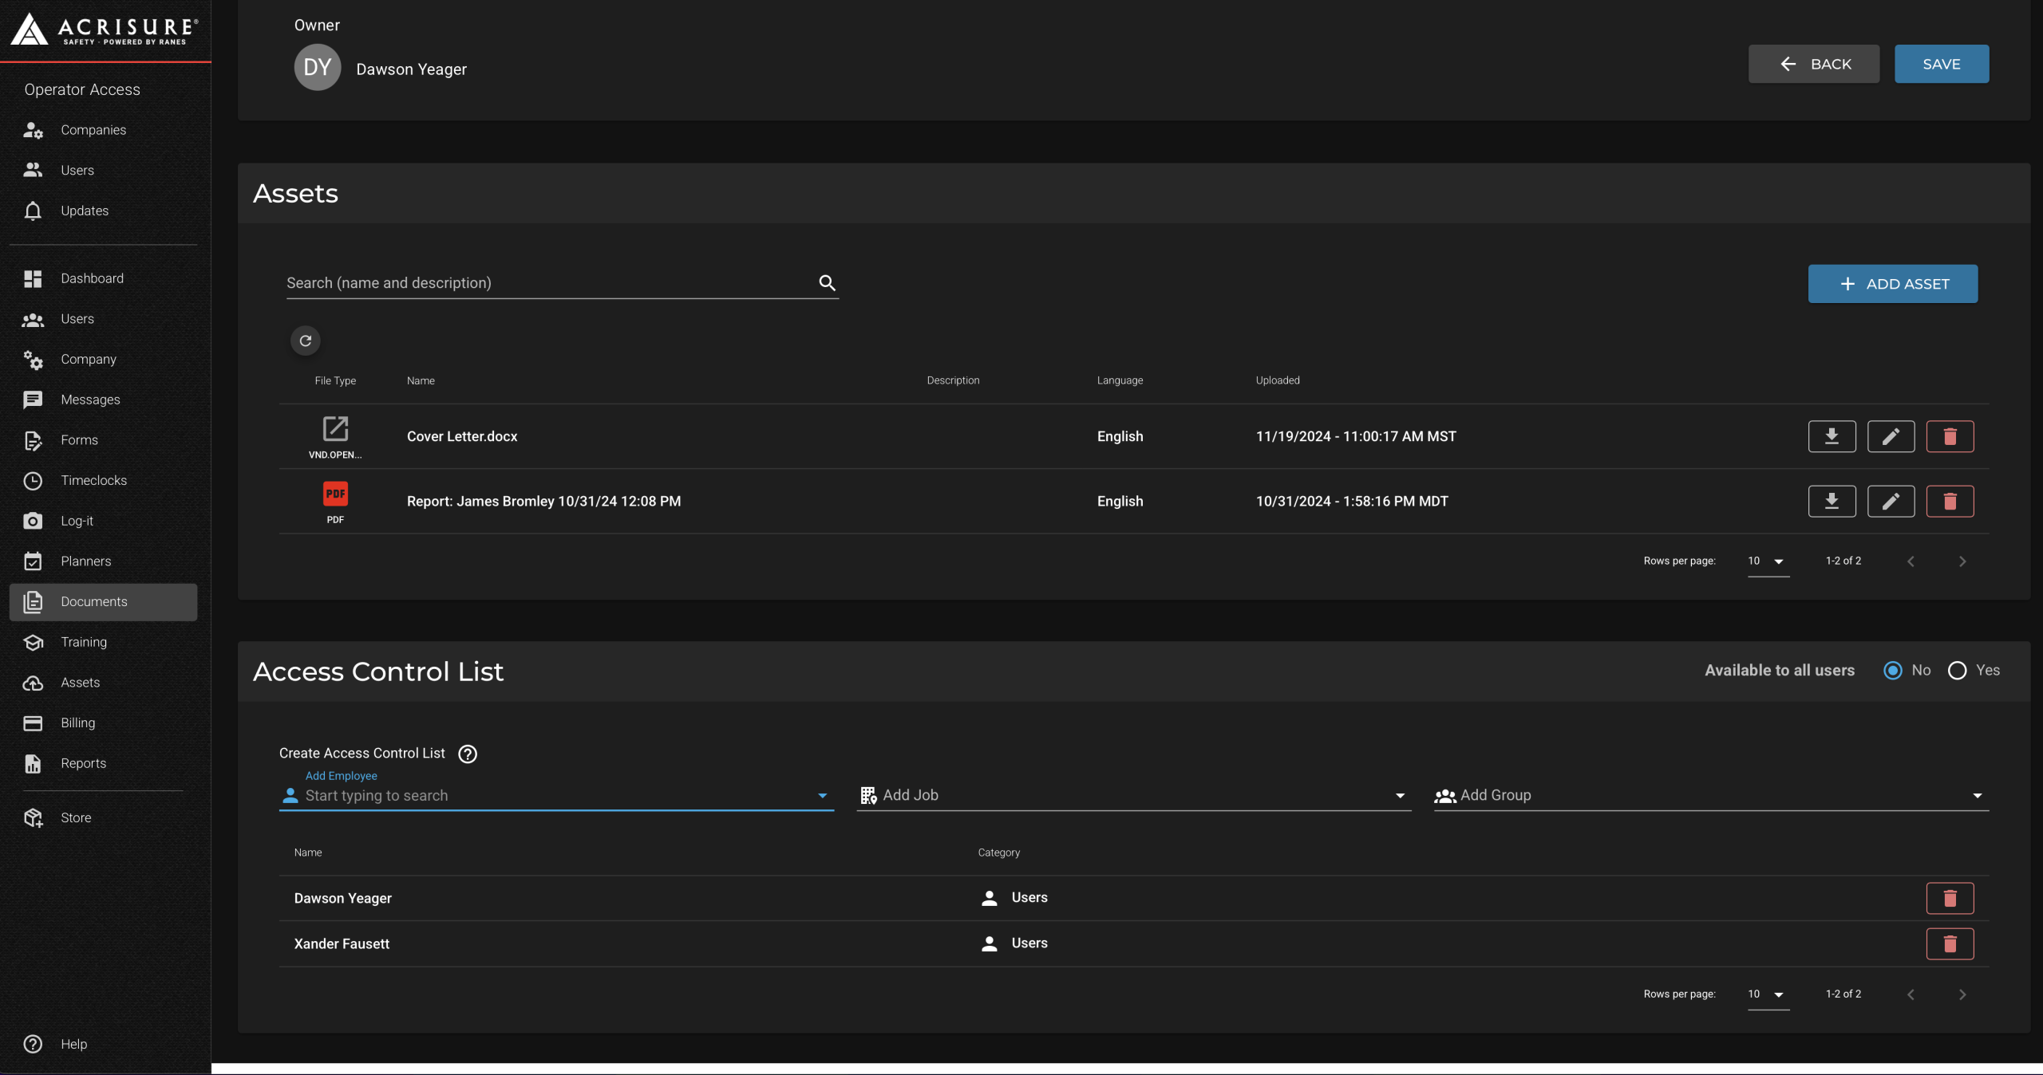Click the Language column header
2043x1075 pixels.
1120,380
